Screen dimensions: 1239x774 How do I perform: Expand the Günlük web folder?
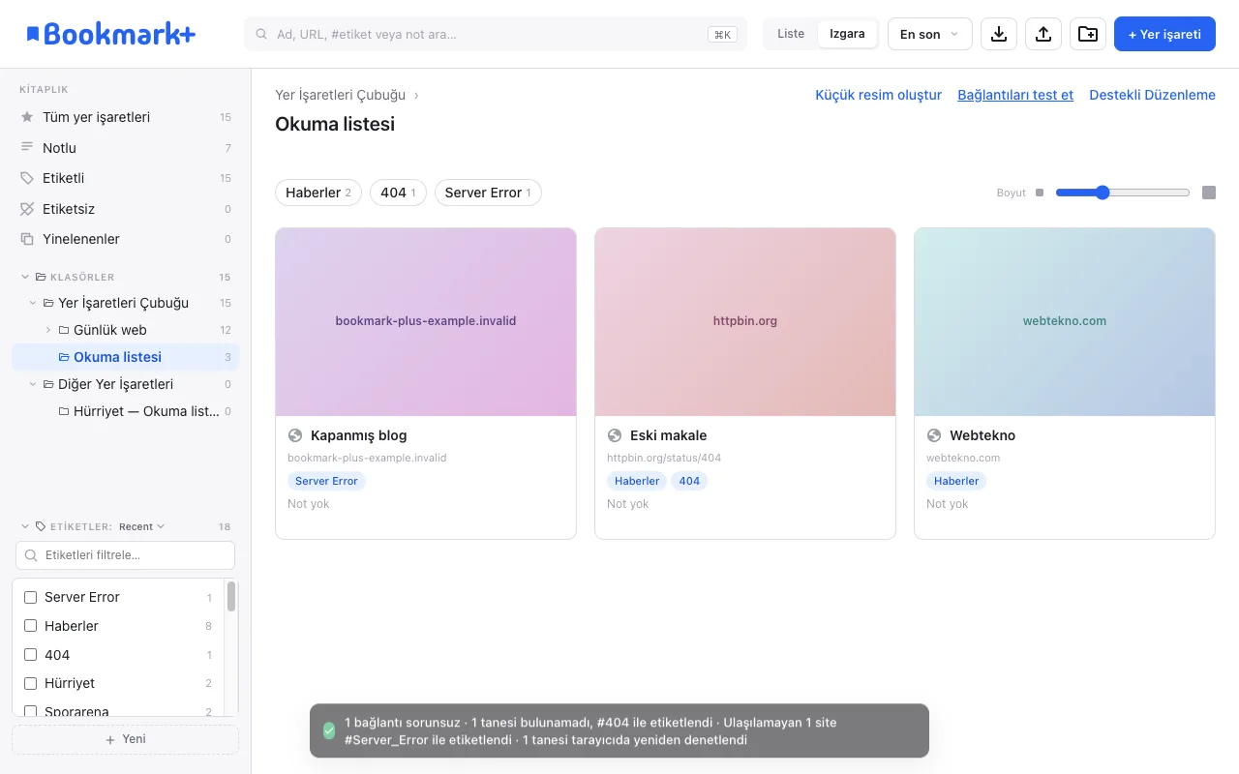pyautogui.click(x=48, y=330)
